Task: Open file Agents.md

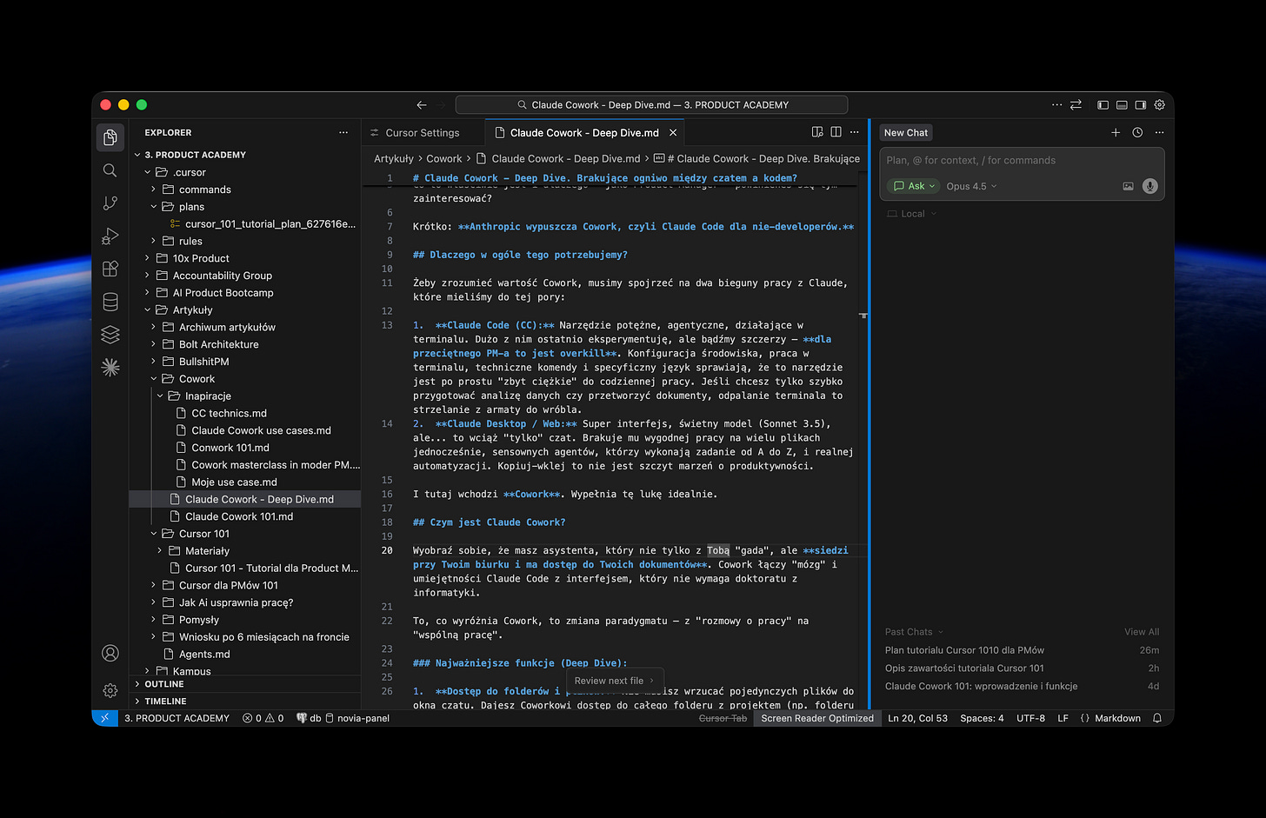Action: [x=204, y=654]
